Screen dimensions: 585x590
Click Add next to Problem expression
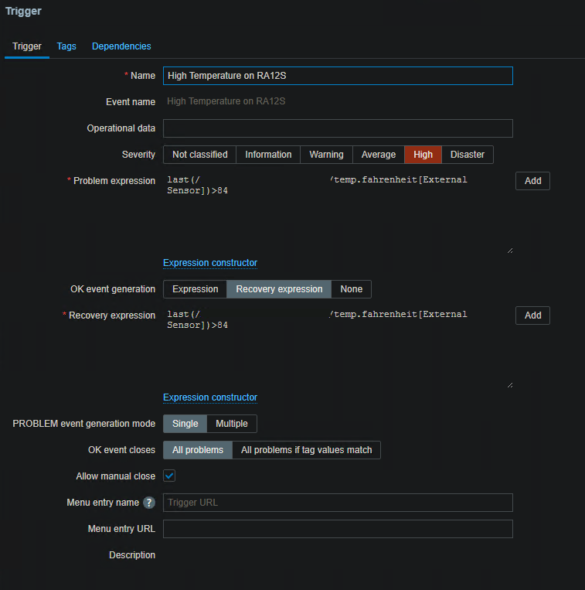532,181
